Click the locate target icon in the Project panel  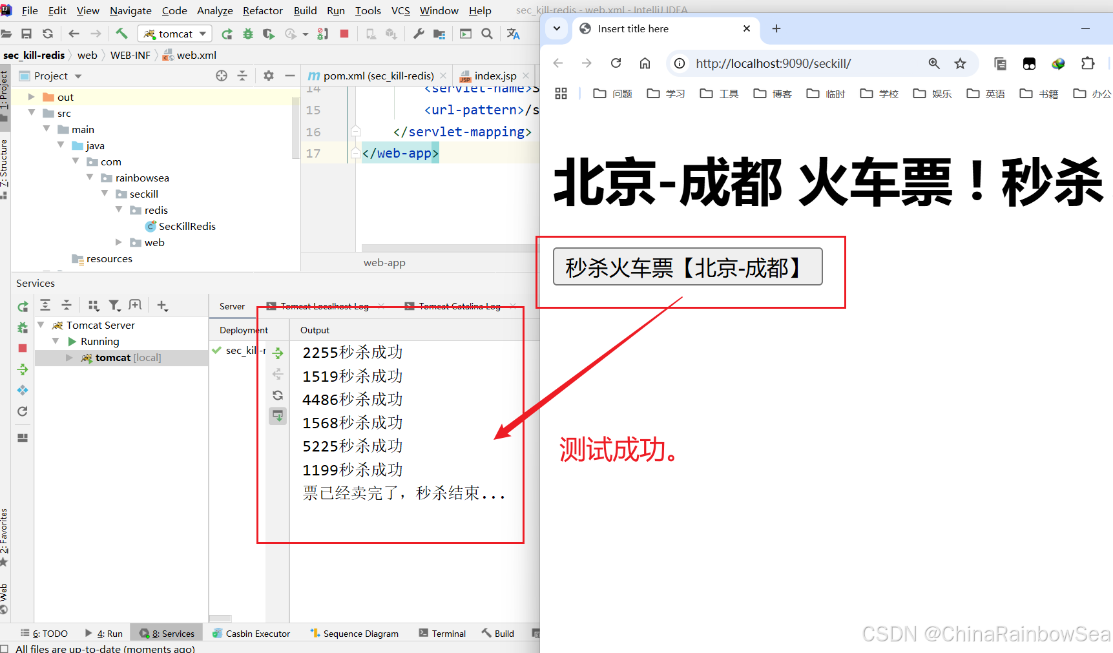pos(222,76)
